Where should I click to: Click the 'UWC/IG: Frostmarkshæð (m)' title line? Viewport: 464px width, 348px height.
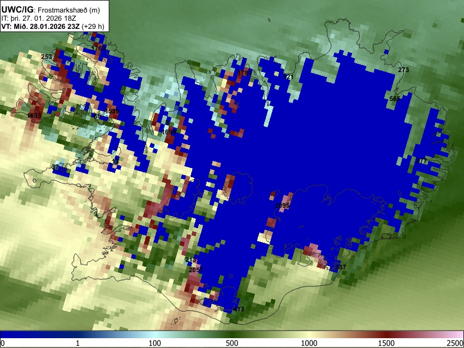point(51,9)
